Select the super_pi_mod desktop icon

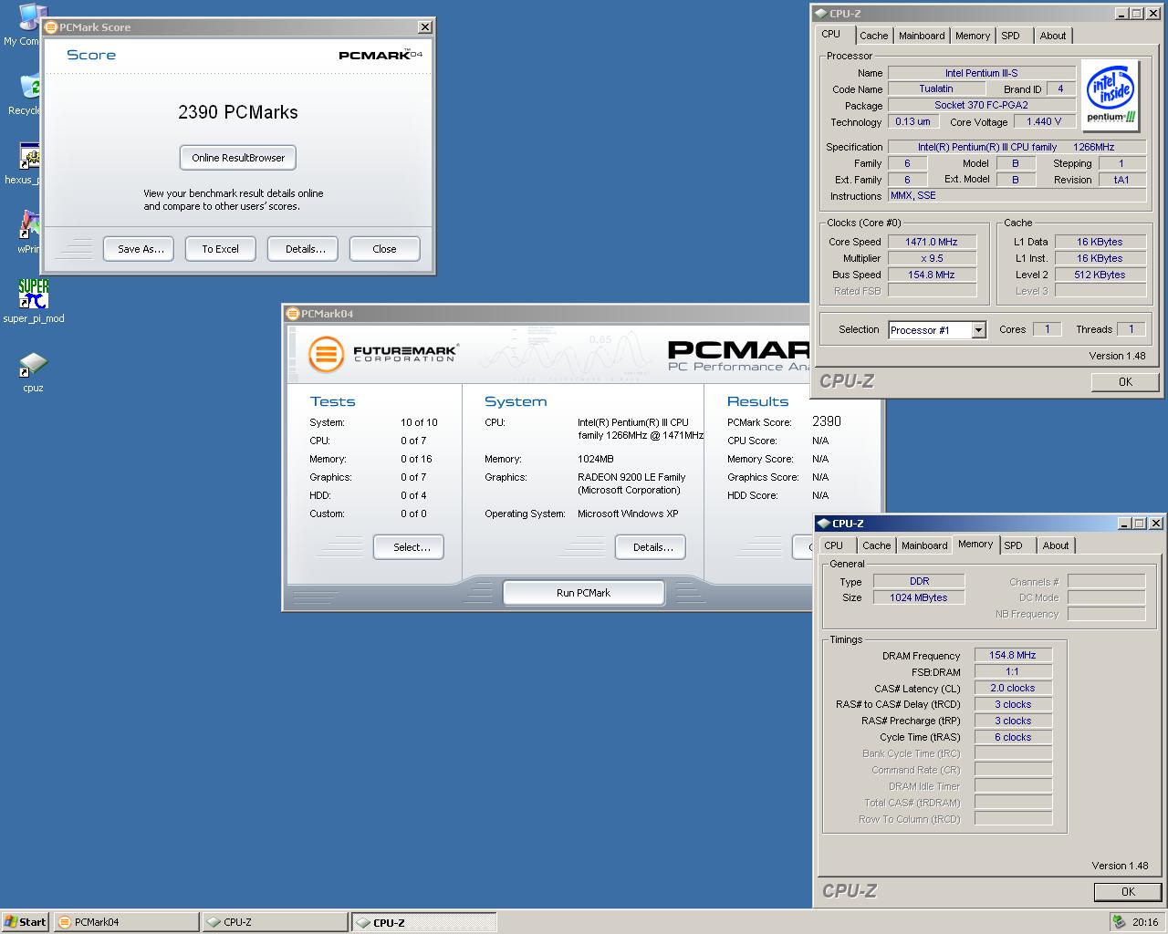[x=33, y=294]
